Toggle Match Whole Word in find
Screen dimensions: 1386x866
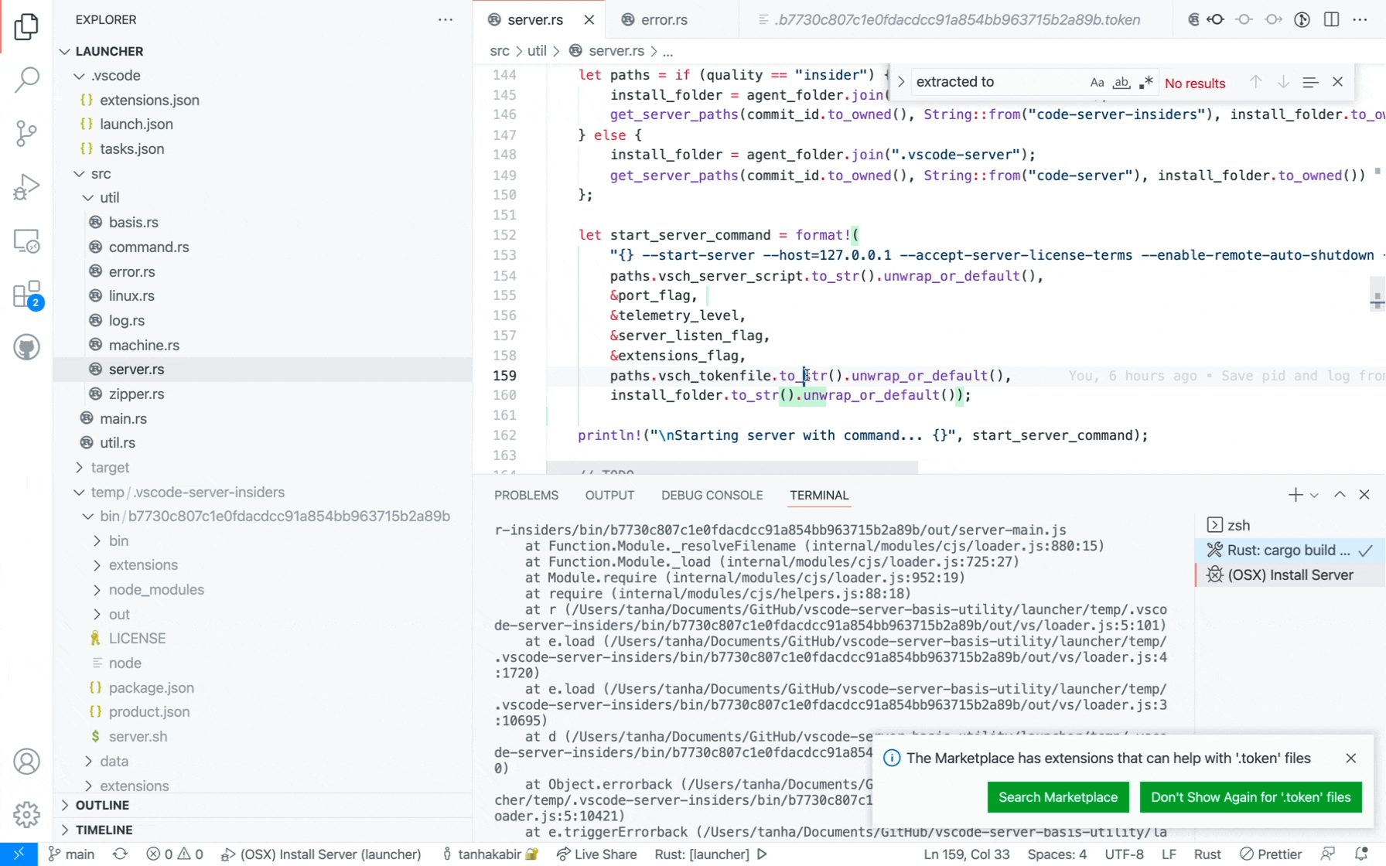(x=1121, y=82)
